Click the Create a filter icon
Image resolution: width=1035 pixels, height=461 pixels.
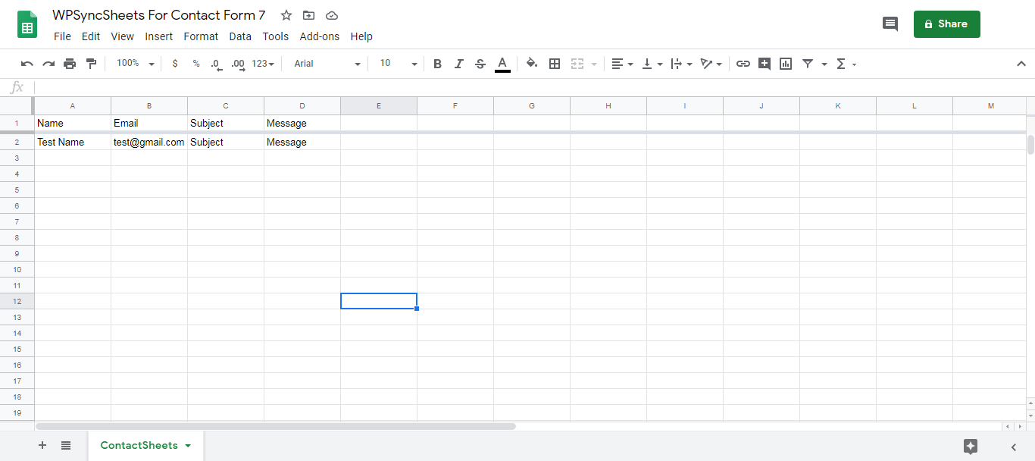808,64
